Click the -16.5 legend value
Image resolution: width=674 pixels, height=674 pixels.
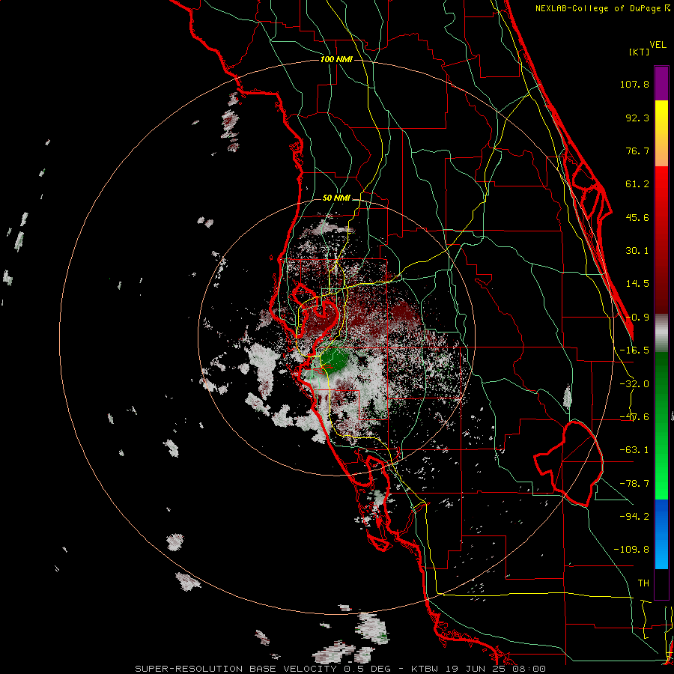[x=634, y=350]
